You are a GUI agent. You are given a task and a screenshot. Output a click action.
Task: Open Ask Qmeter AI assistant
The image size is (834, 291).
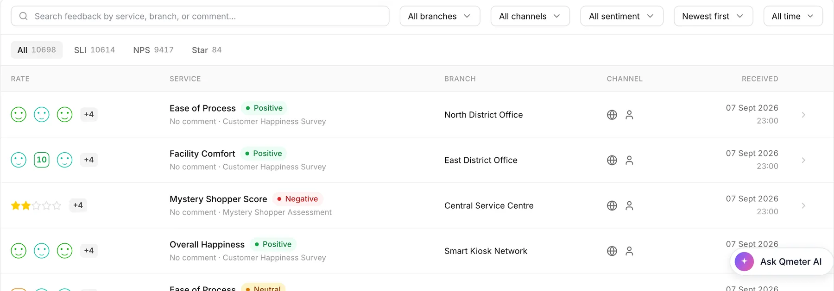point(781,261)
